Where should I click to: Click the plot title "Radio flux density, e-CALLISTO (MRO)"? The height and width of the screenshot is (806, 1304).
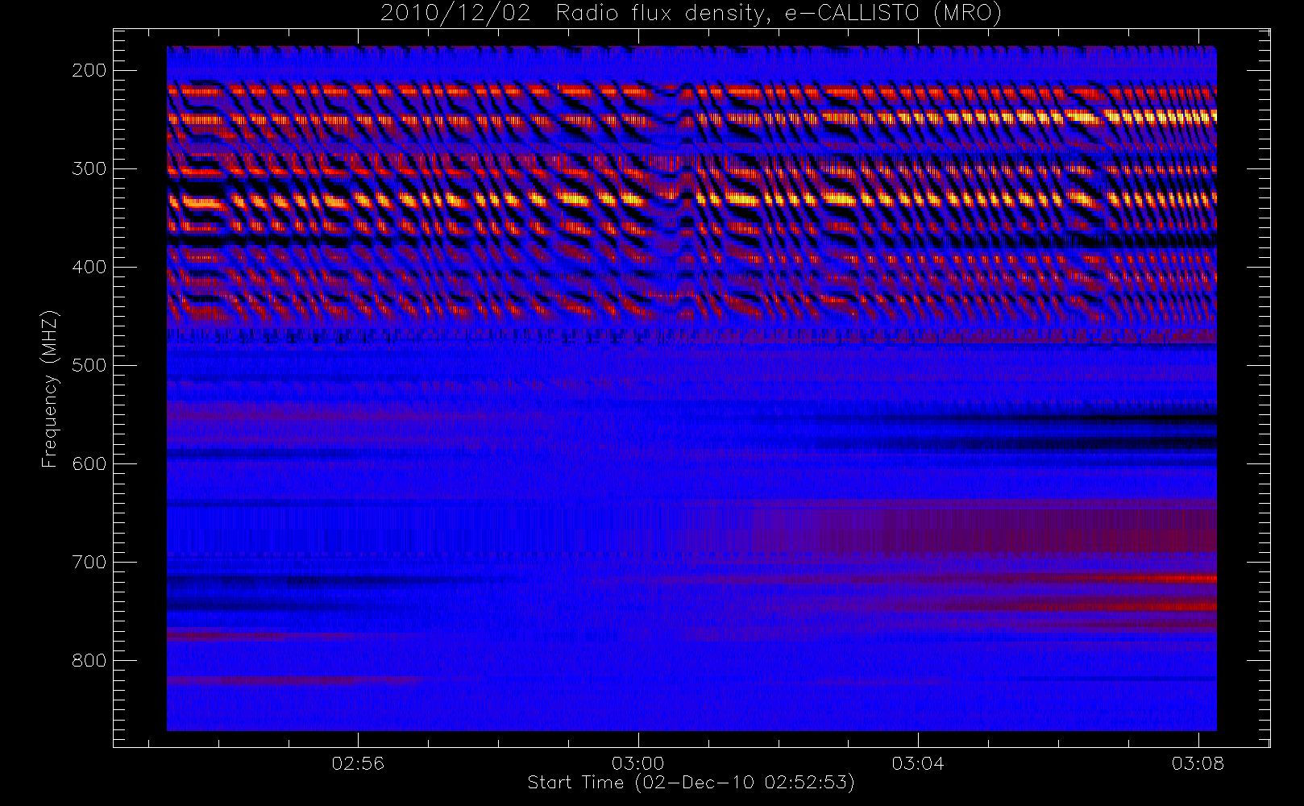click(x=779, y=14)
